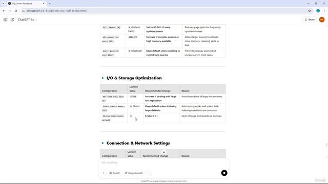Open the attach plus menu in composer
The width and height of the screenshot is (328, 184).
(104, 173)
